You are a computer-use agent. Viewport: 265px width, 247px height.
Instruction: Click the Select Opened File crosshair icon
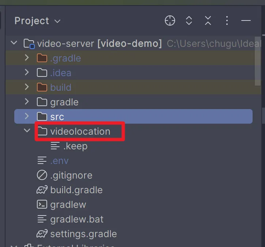tap(170, 21)
